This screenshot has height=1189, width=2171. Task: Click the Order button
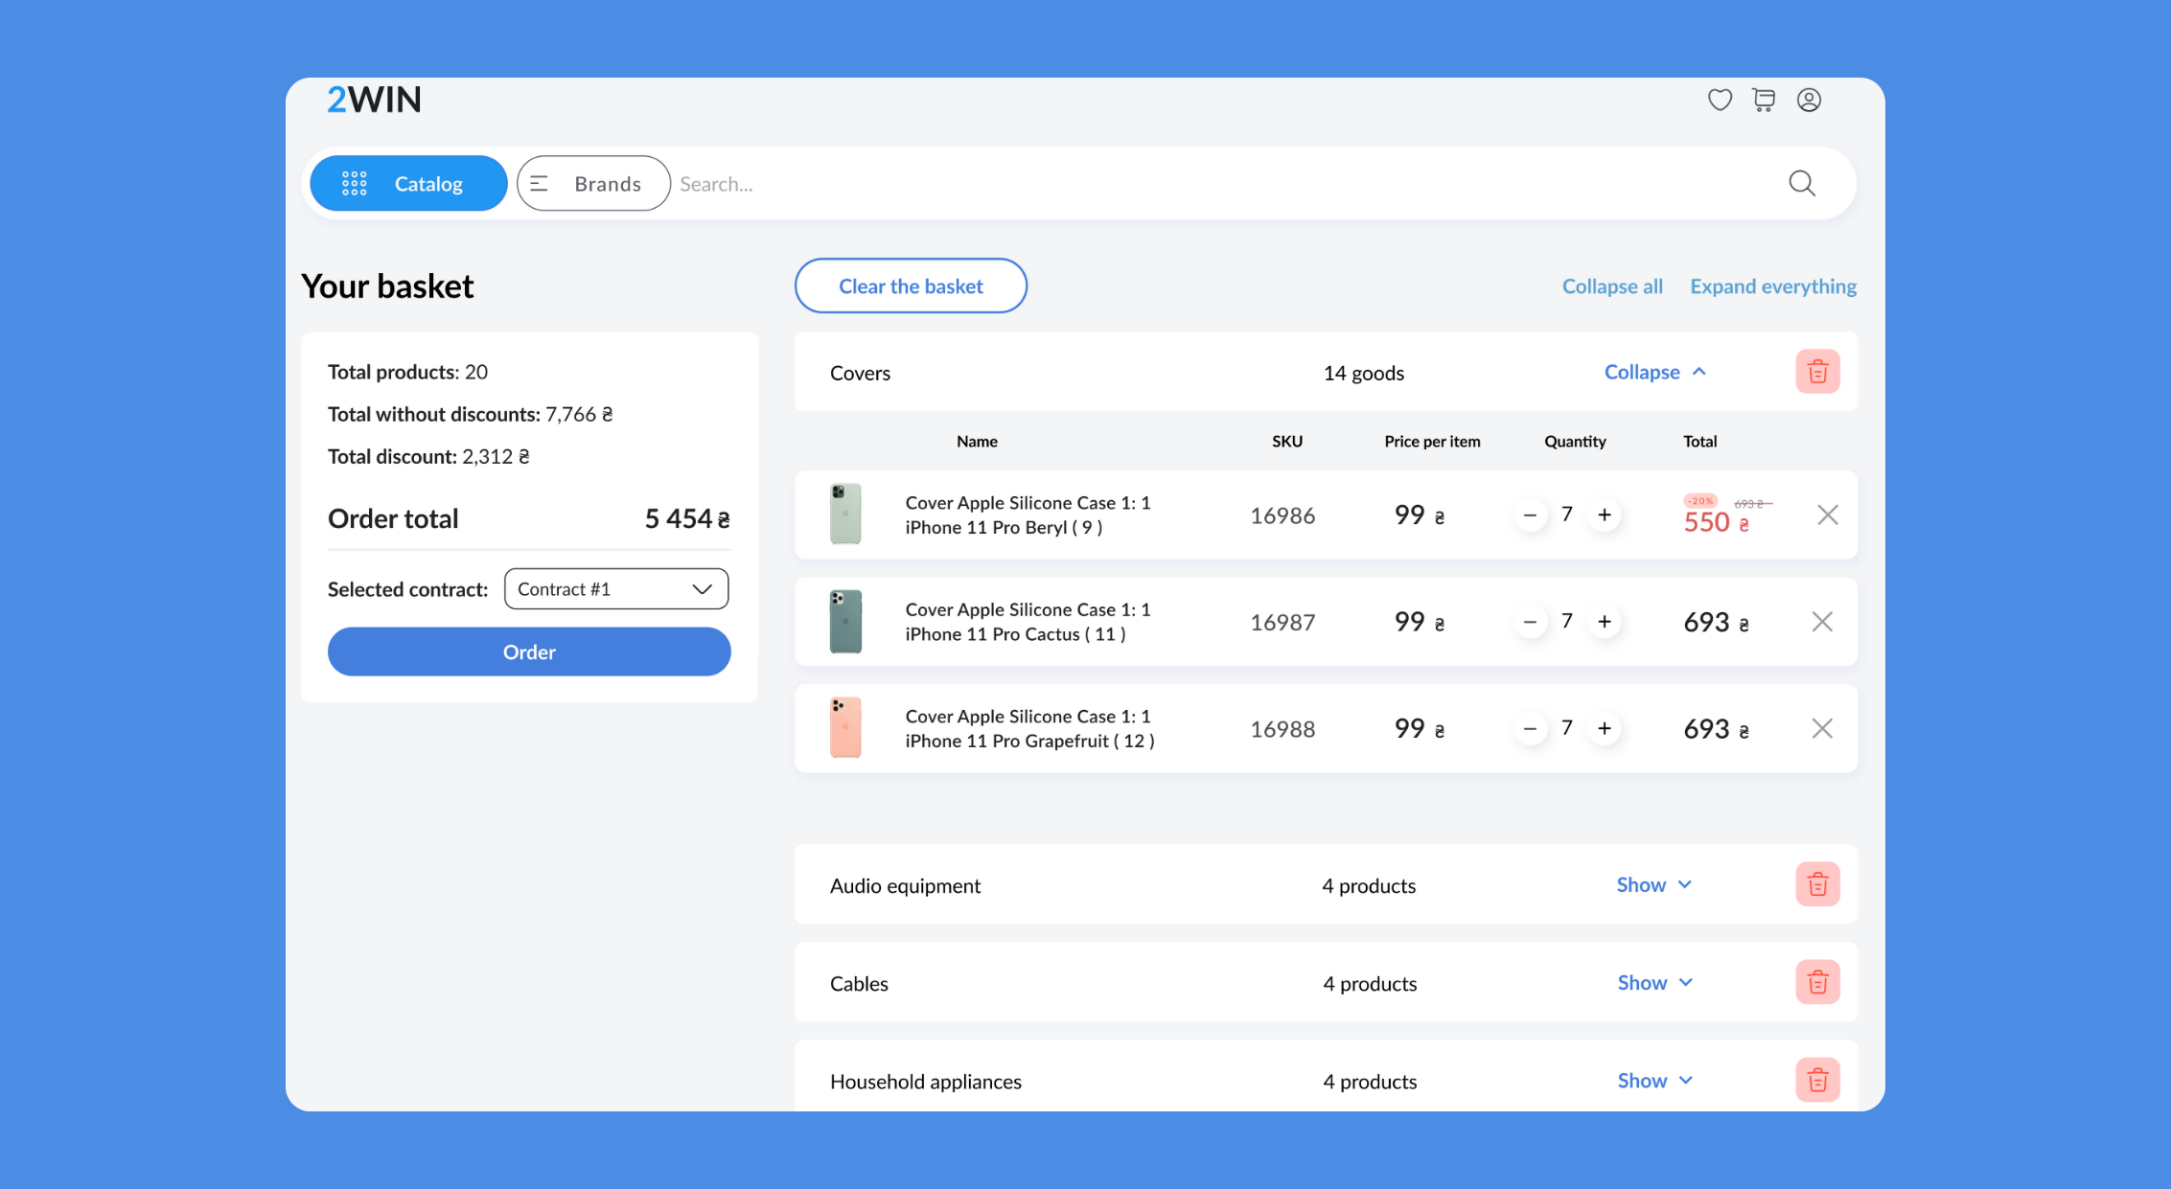click(529, 652)
